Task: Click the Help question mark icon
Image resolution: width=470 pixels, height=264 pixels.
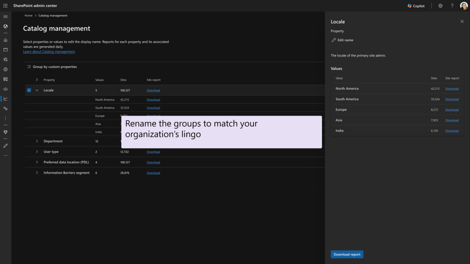Action: point(452,5)
